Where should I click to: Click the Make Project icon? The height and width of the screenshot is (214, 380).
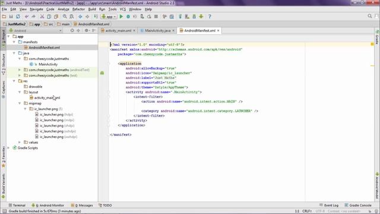click(96, 17)
